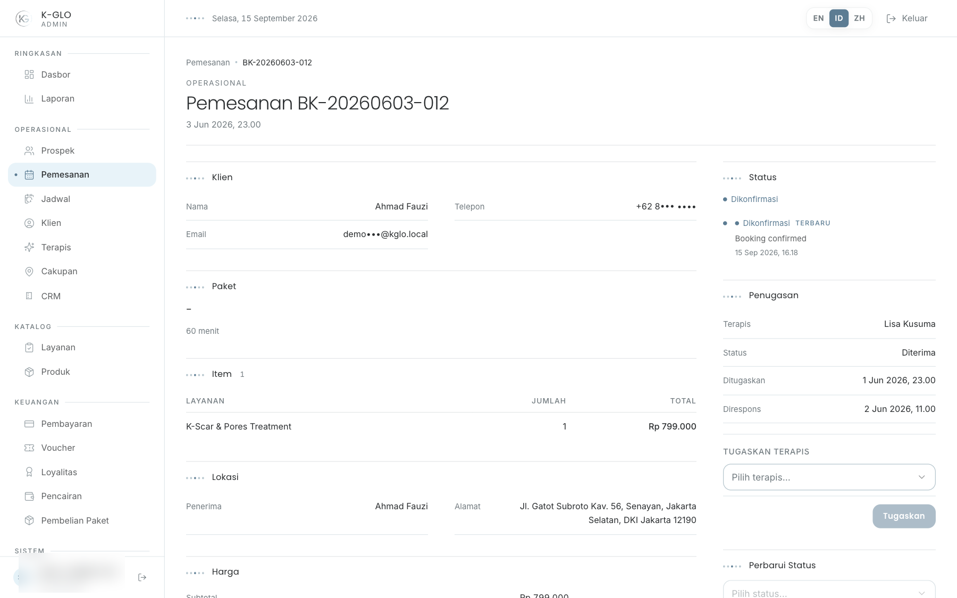Image resolution: width=957 pixels, height=598 pixels.
Task: Click the Pemesanan calendar icon
Action: click(29, 175)
